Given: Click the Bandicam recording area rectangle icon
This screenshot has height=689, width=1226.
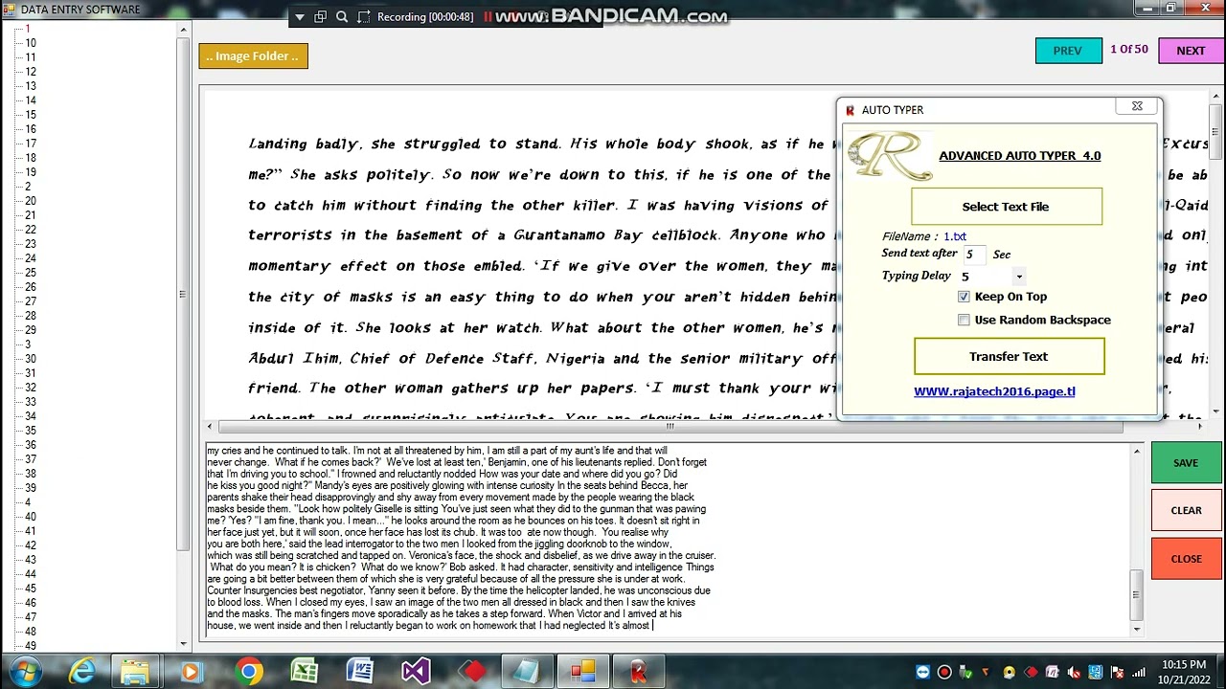Looking at the screenshot, I should coord(363,17).
